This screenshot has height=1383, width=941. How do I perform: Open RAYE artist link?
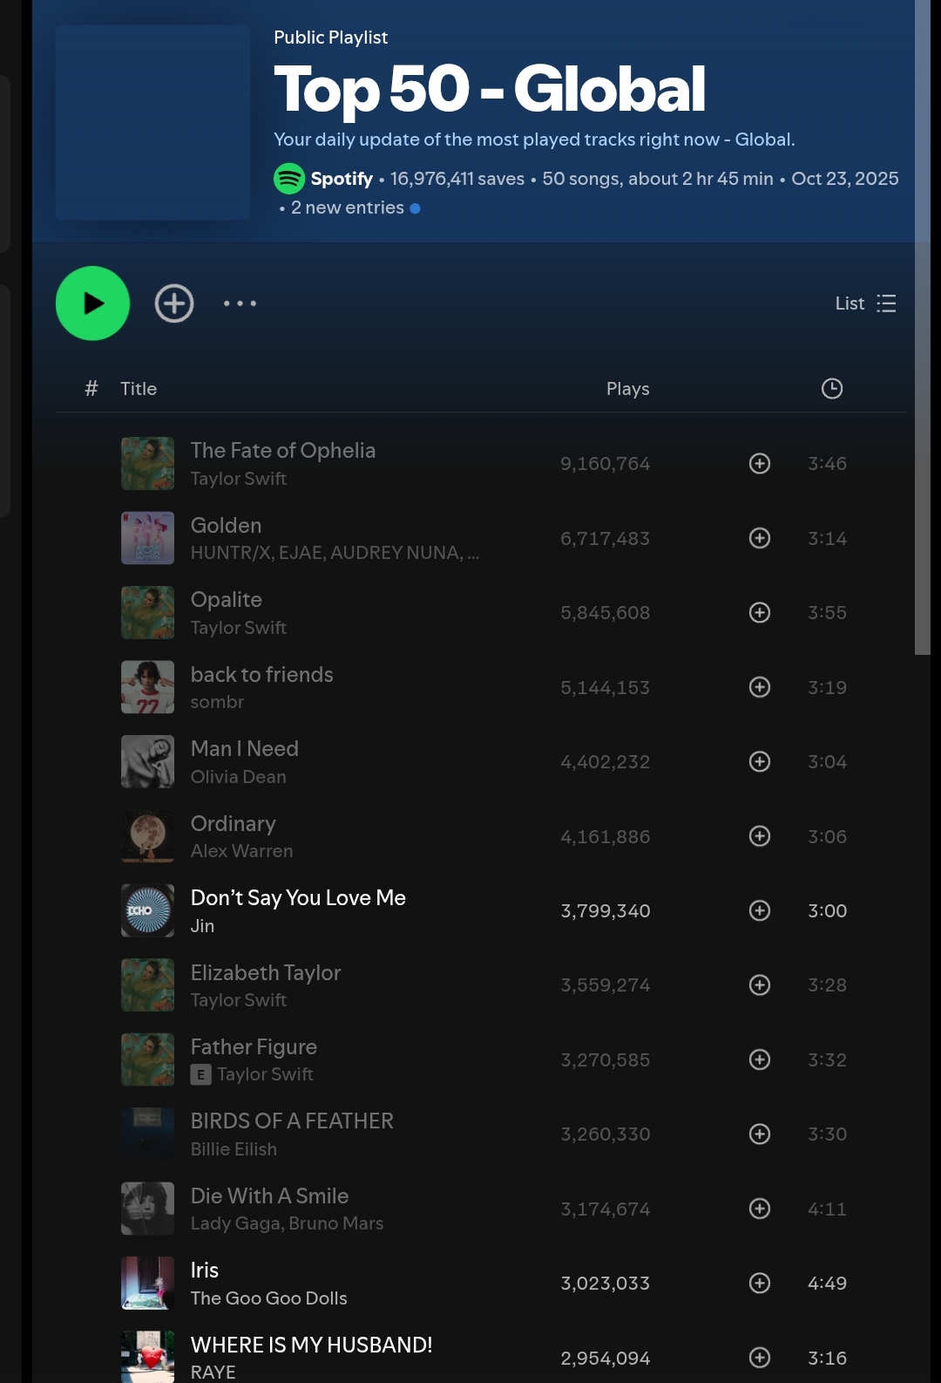tap(213, 1373)
